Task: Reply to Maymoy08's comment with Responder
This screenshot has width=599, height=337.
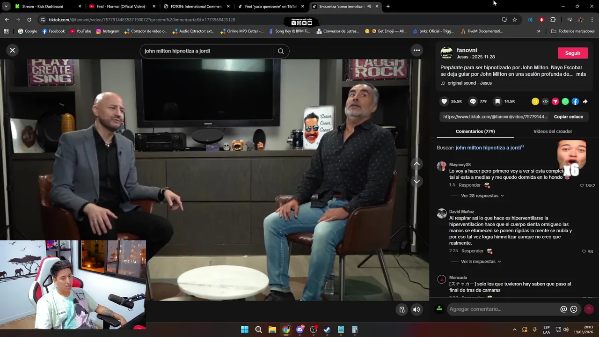Action: 469,185
